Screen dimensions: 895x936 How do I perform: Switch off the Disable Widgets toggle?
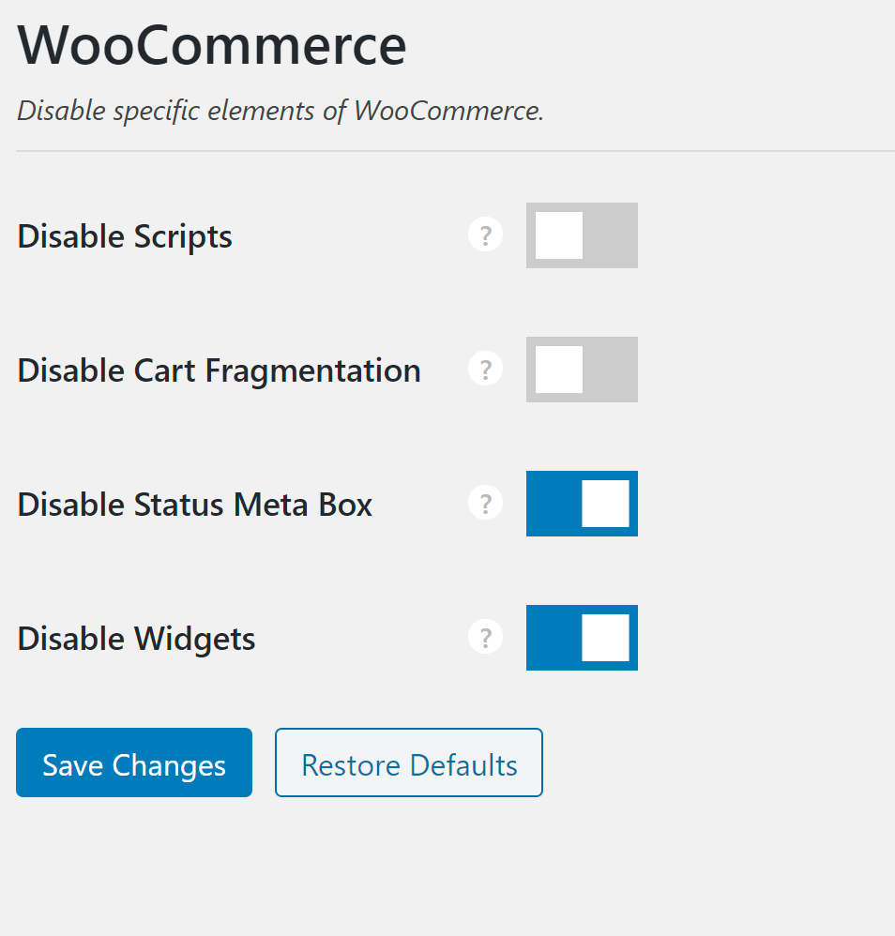click(582, 638)
